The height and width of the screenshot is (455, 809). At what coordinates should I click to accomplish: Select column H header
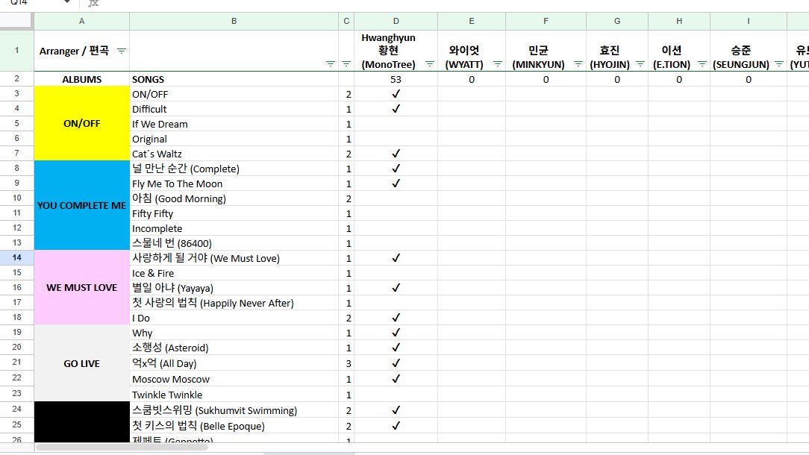tap(679, 21)
